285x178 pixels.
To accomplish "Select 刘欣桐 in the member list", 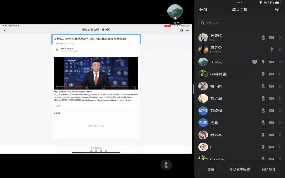I will 216,110.
